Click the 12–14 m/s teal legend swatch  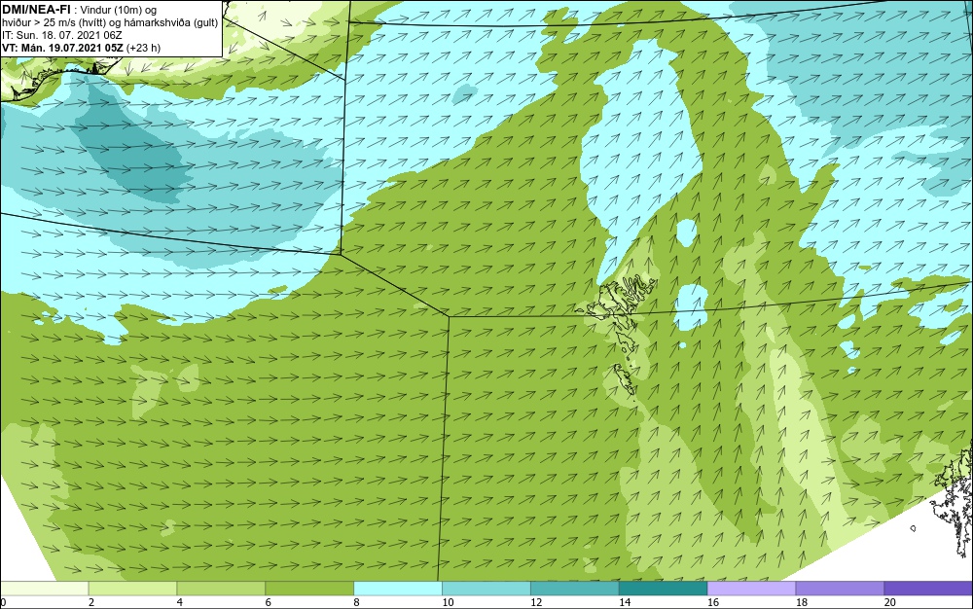[575, 589]
